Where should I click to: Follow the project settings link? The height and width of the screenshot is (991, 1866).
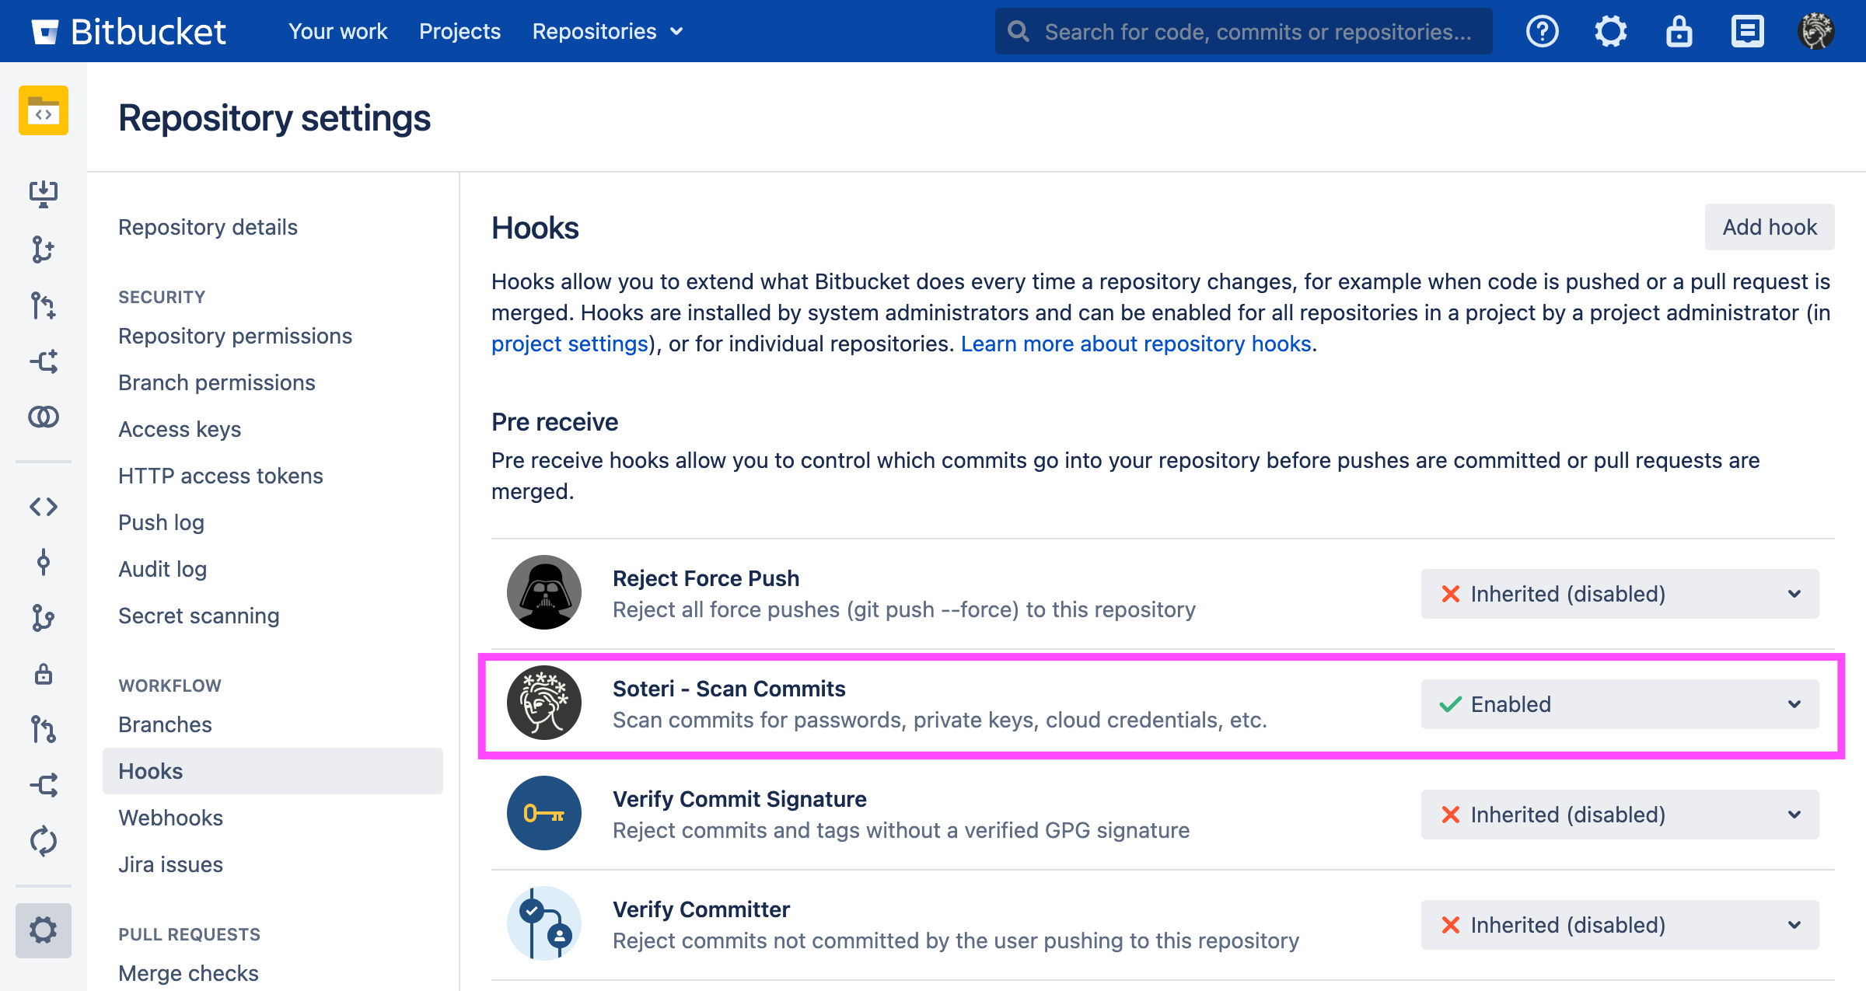click(x=569, y=344)
